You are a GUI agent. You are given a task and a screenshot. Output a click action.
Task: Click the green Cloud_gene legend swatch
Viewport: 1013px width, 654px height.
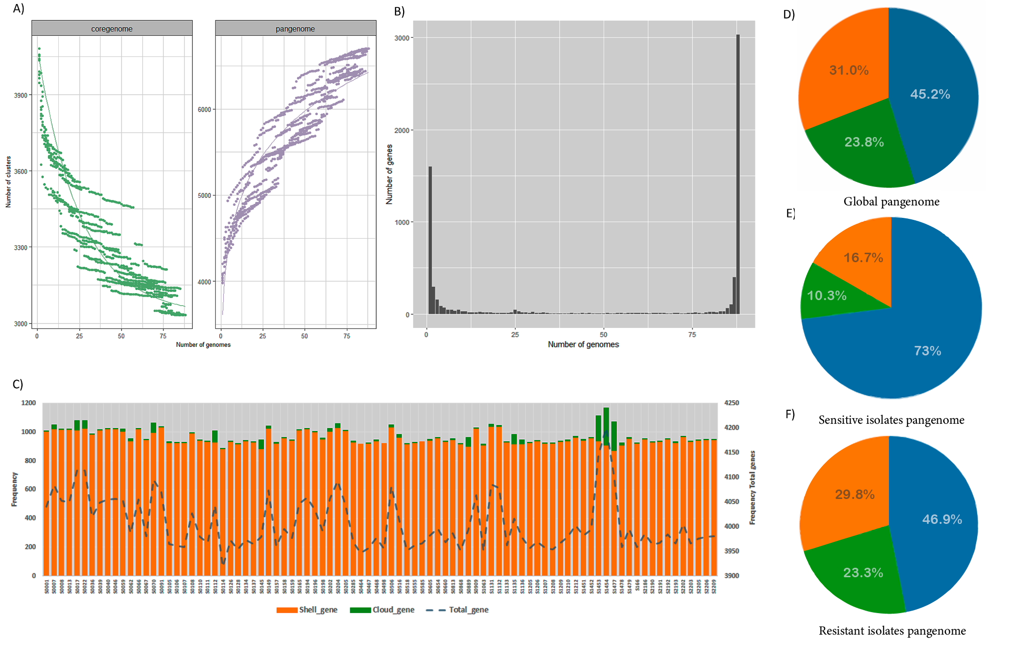(x=360, y=610)
